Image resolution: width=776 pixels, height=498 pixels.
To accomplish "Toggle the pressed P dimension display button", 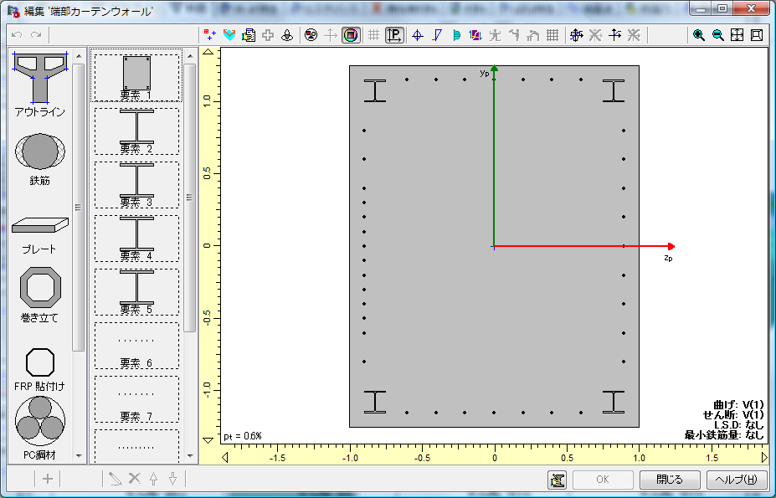I will pyautogui.click(x=395, y=35).
